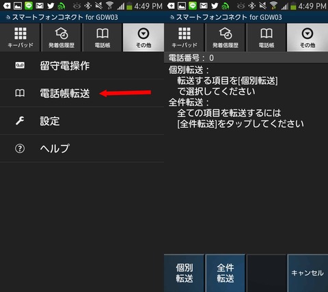Open 発着信履歴 call history tab on left
Image resolution: width=328 pixels, height=292 pixels.
61,38
